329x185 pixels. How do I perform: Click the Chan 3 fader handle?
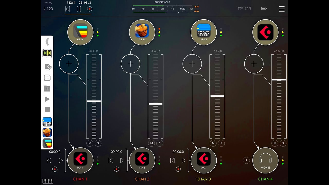(217, 96)
